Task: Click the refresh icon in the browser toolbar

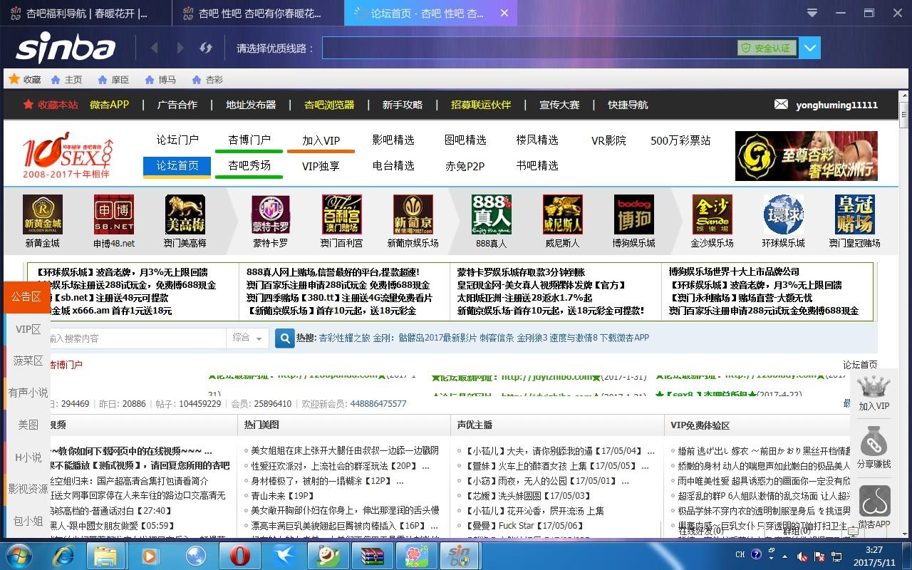Action: click(x=206, y=48)
